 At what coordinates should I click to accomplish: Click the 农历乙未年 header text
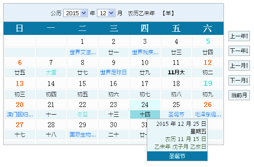pyautogui.click(x=141, y=13)
